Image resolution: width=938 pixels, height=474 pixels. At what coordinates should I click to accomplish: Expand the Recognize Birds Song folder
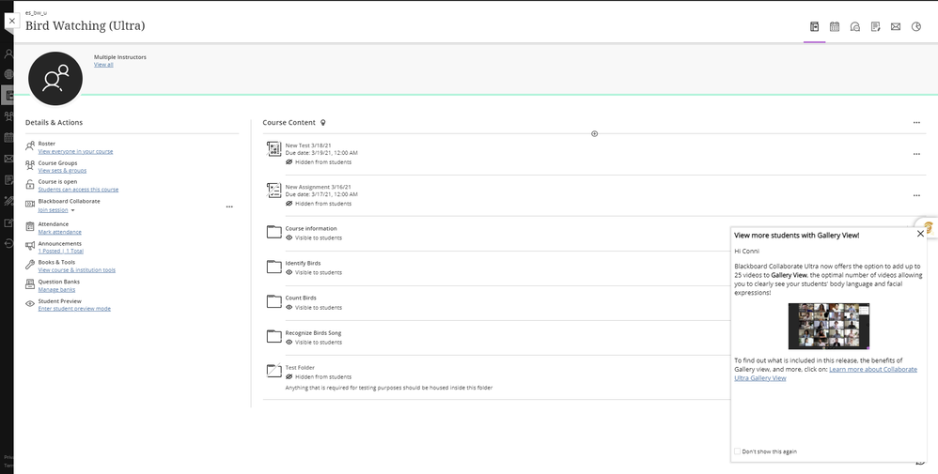pyautogui.click(x=274, y=336)
